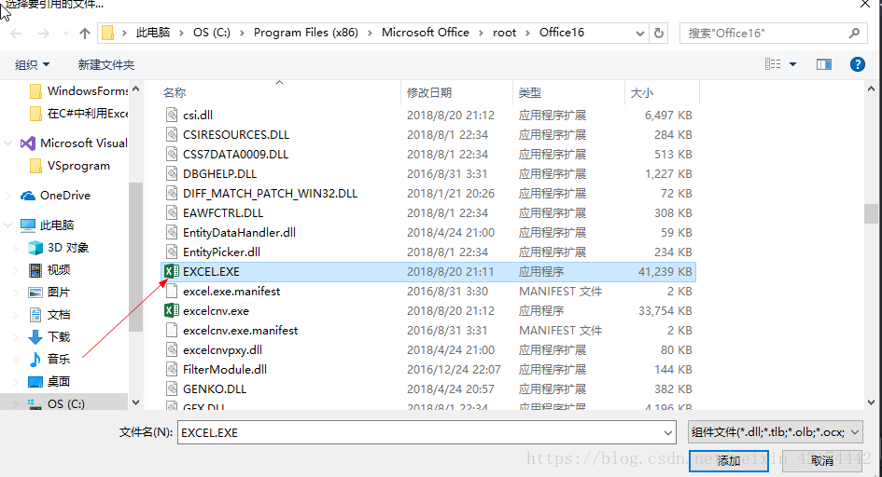Open WindowsForms folder in sidebar
The width and height of the screenshot is (882, 477).
(x=78, y=91)
